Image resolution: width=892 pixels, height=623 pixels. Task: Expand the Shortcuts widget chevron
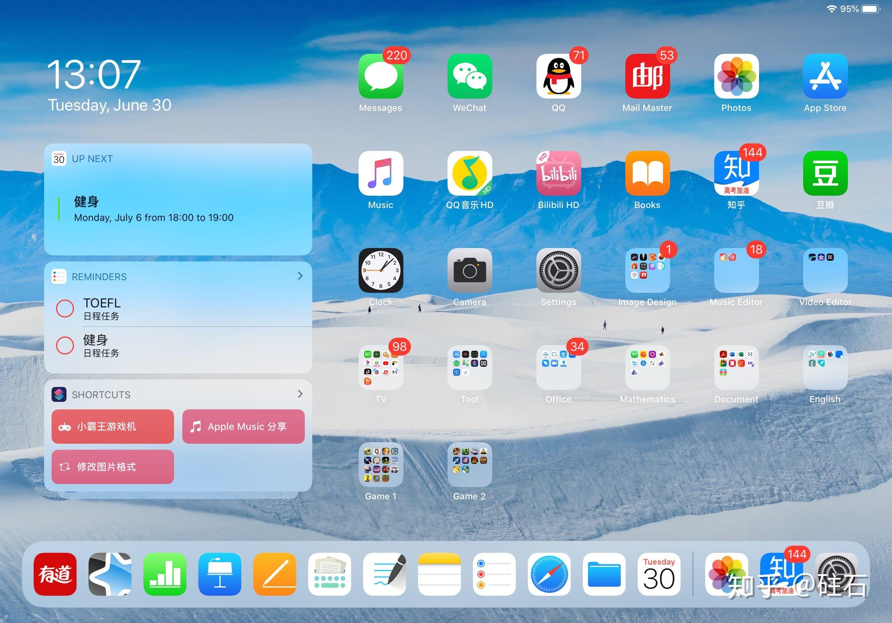click(x=300, y=394)
